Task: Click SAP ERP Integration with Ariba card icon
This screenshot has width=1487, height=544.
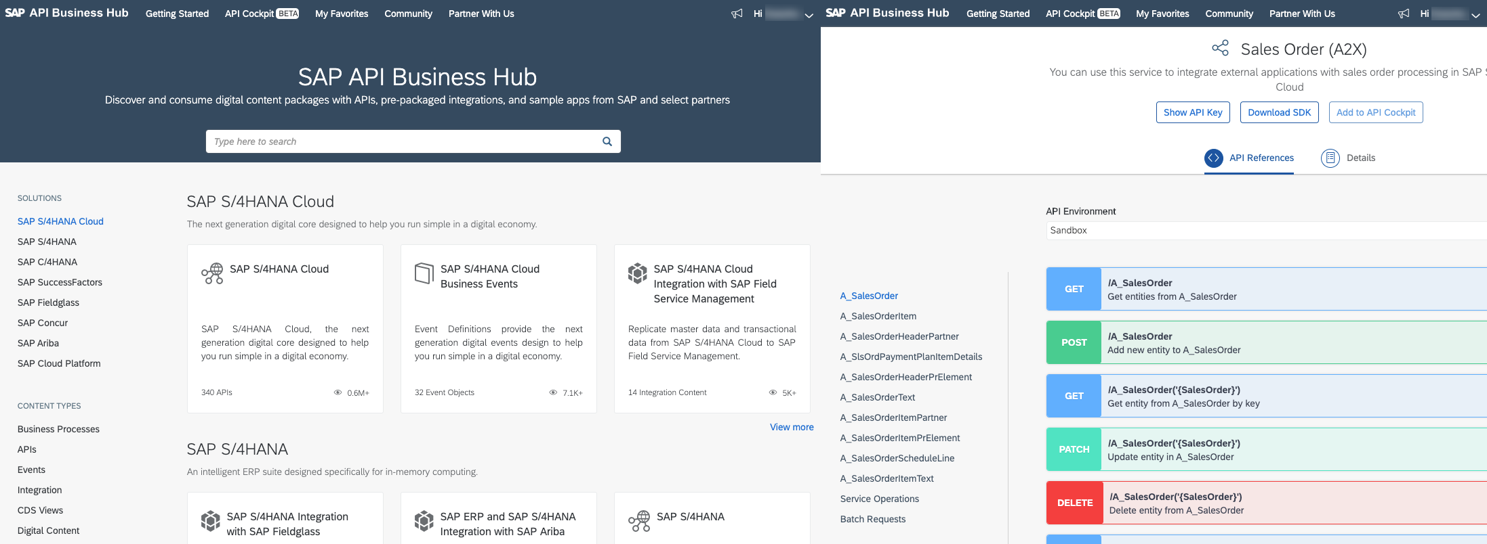Action: 424,521
